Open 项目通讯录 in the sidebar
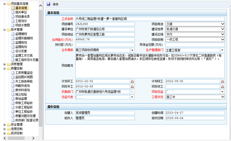Image resolution: width=231 pixels, height=141 pixels. pos(22,16)
